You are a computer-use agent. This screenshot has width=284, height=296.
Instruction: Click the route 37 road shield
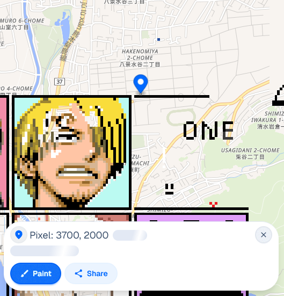(60, 82)
